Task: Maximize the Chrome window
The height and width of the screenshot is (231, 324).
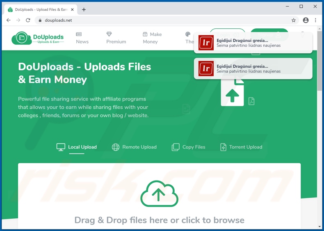Action: pyautogui.click(x=301, y=7)
